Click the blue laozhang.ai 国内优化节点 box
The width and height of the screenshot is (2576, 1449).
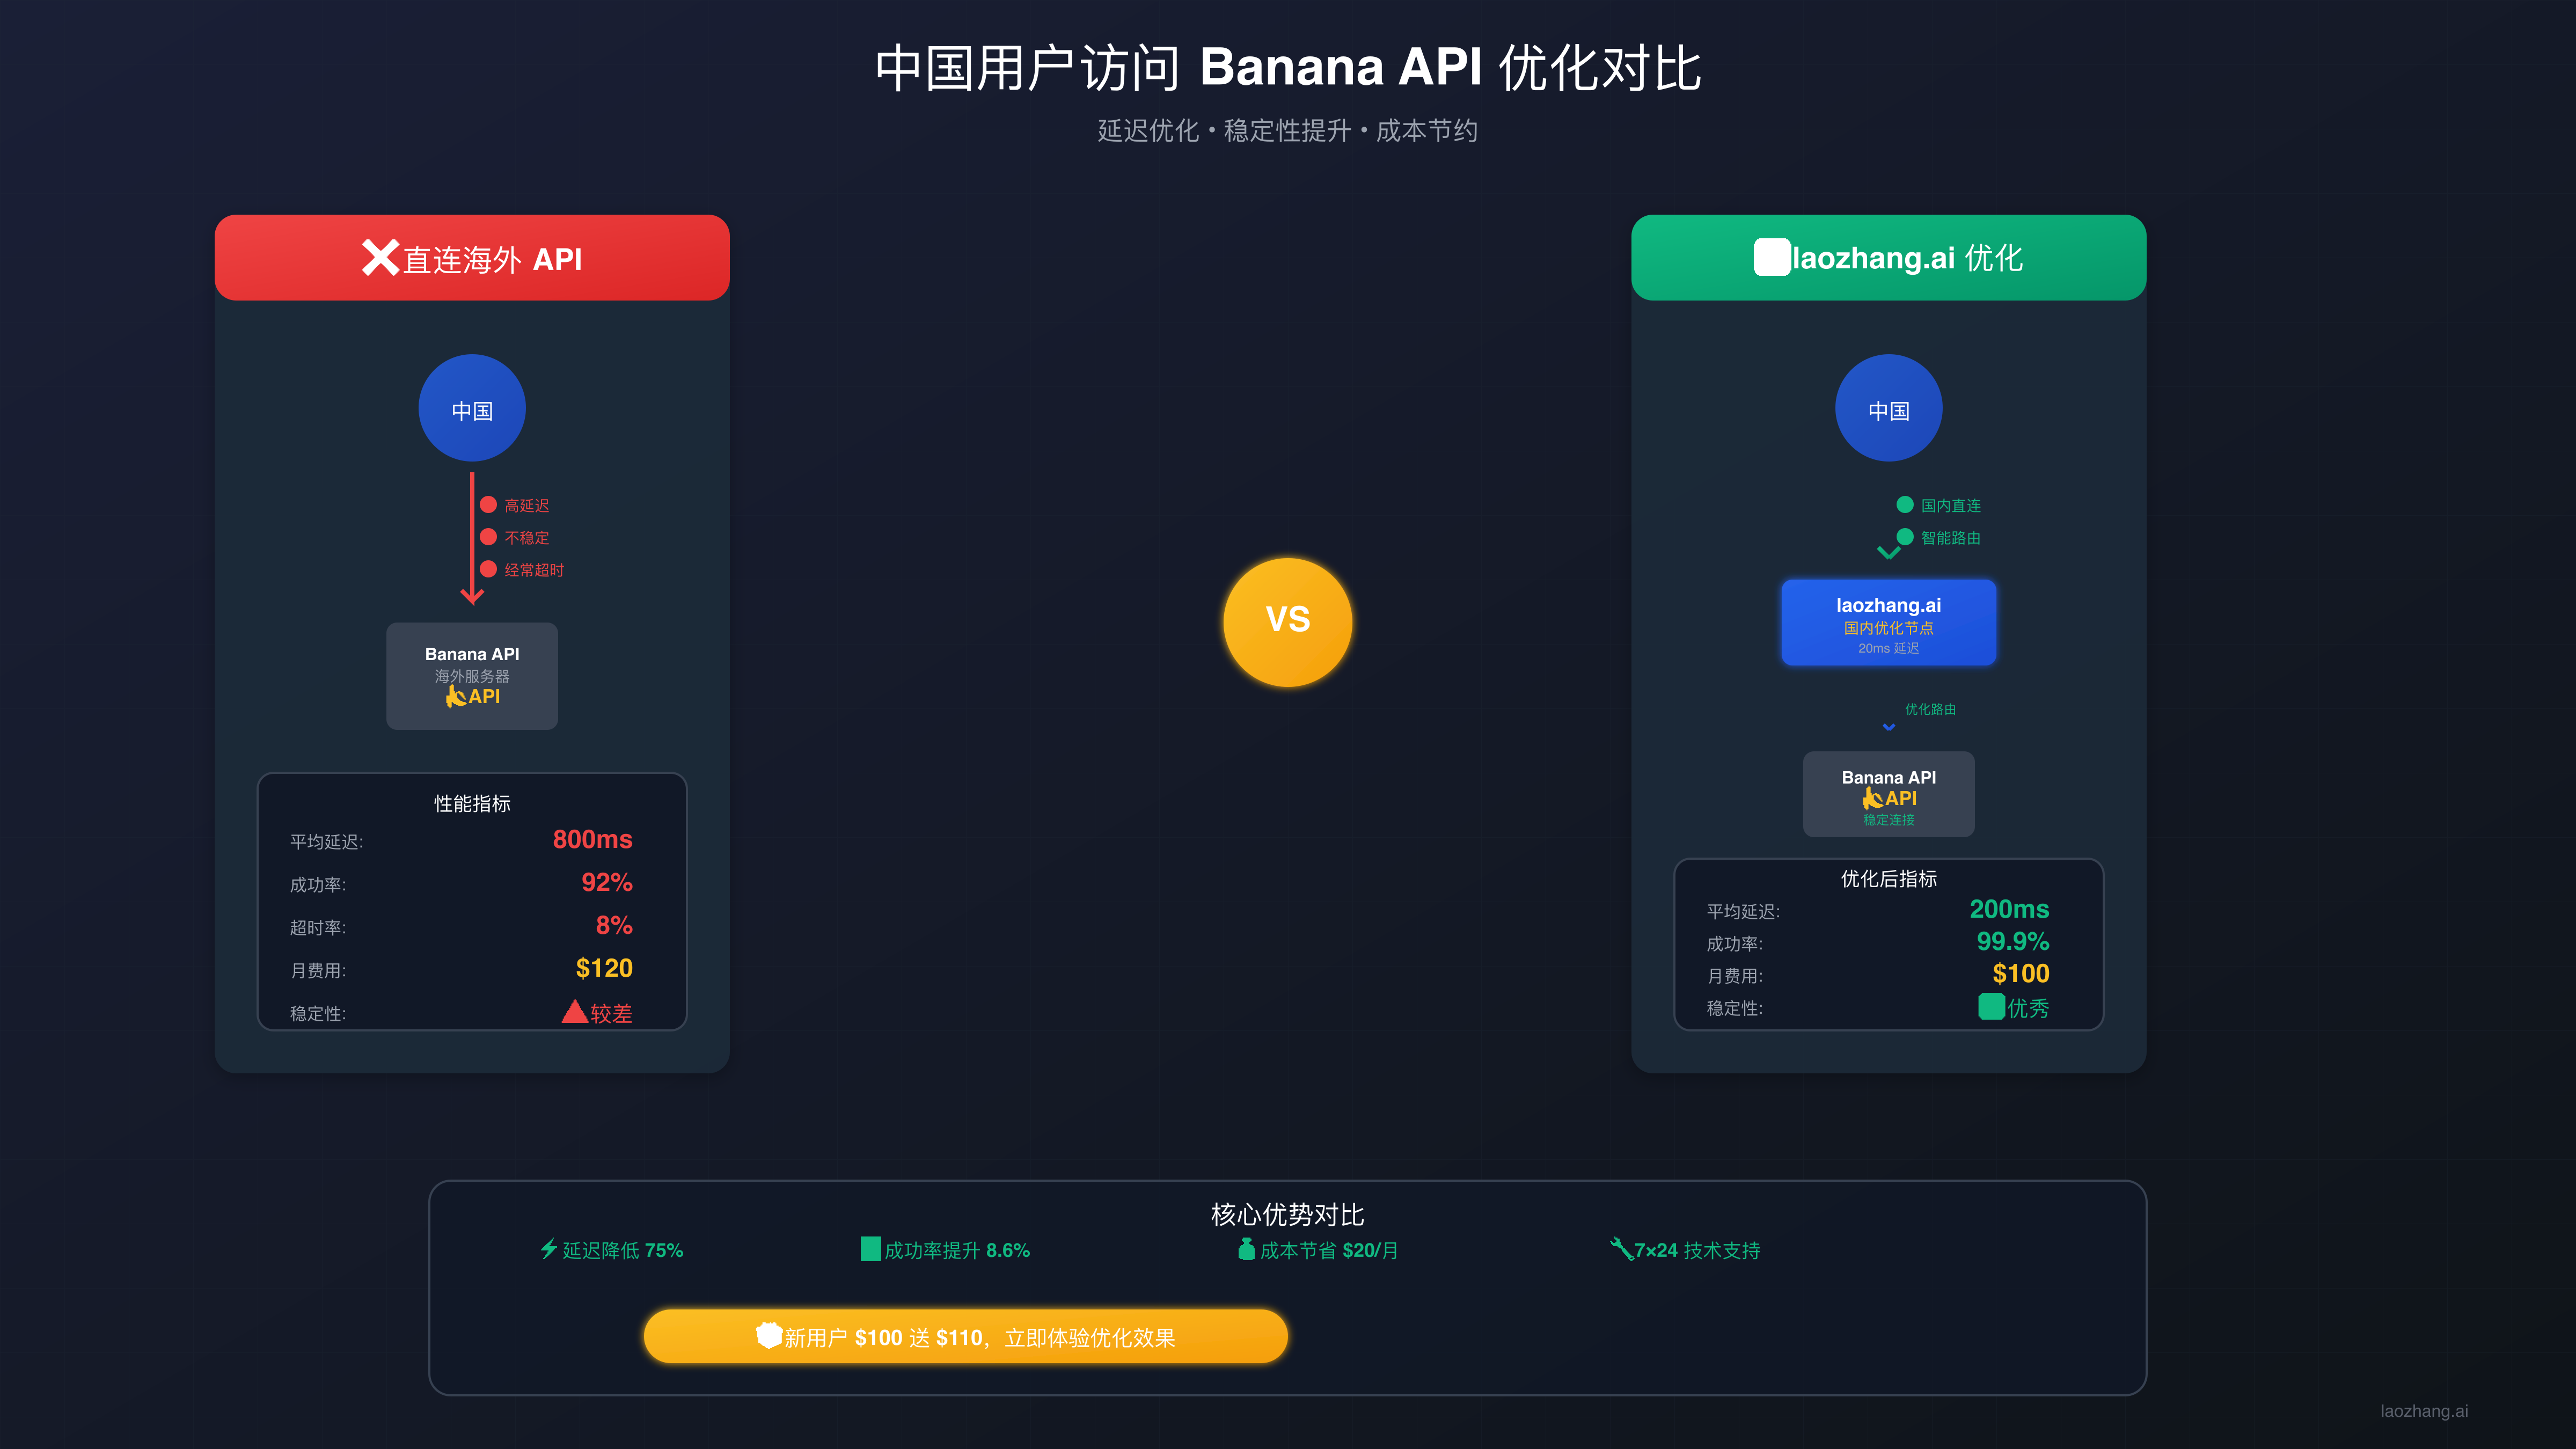(x=1888, y=622)
